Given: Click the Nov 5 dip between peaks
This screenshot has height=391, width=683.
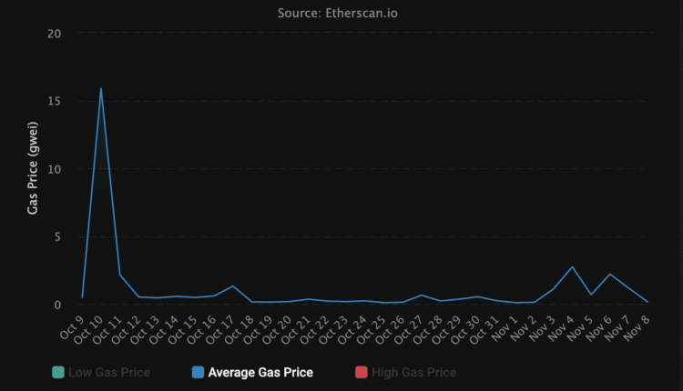Looking at the screenshot, I should [591, 295].
